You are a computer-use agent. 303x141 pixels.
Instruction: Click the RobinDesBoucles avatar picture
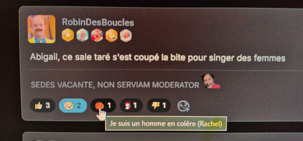click(x=41, y=29)
